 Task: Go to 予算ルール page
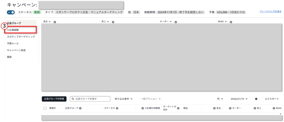tap(13, 44)
